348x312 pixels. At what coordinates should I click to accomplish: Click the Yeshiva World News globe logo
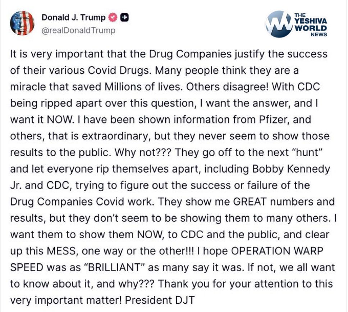pos(278,24)
